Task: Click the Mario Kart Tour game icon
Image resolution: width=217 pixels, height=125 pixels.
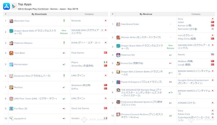Action: [x=11, y=21]
